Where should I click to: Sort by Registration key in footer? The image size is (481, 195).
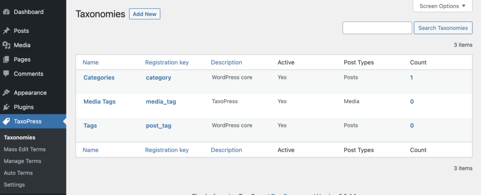[x=167, y=150]
